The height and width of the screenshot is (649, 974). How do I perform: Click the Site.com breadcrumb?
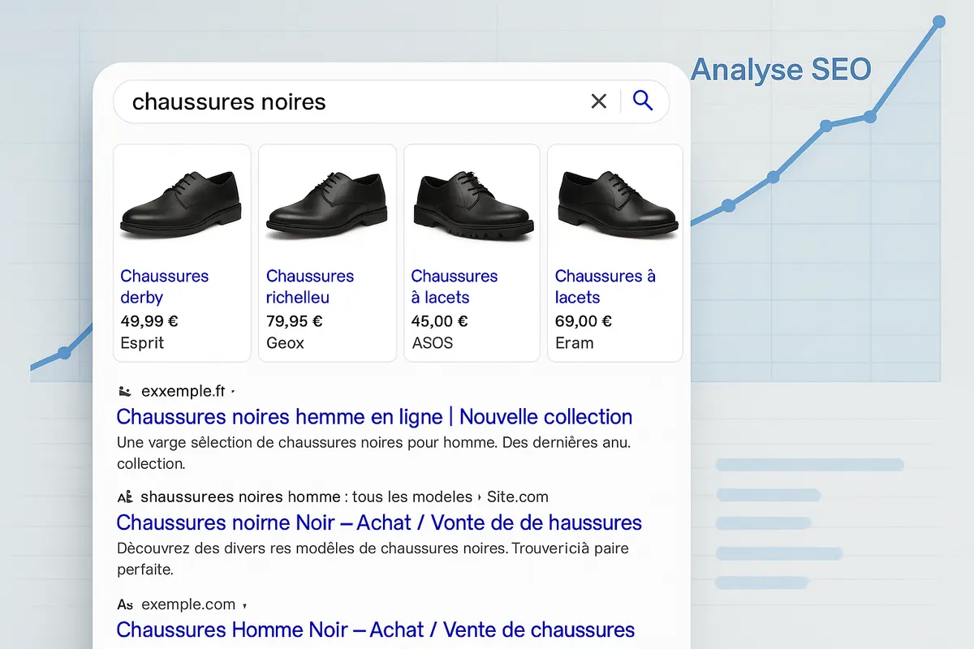[x=518, y=496]
